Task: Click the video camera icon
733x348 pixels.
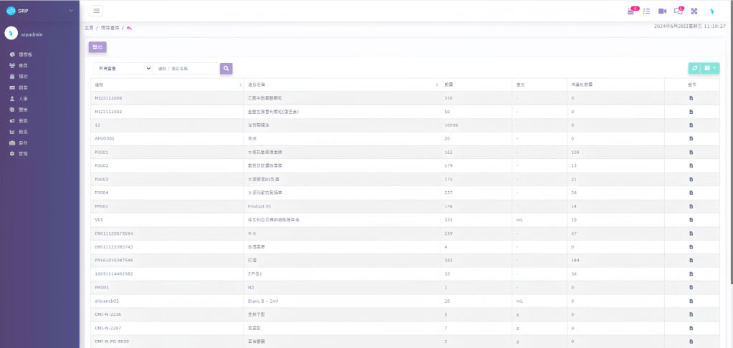Action: [x=662, y=11]
